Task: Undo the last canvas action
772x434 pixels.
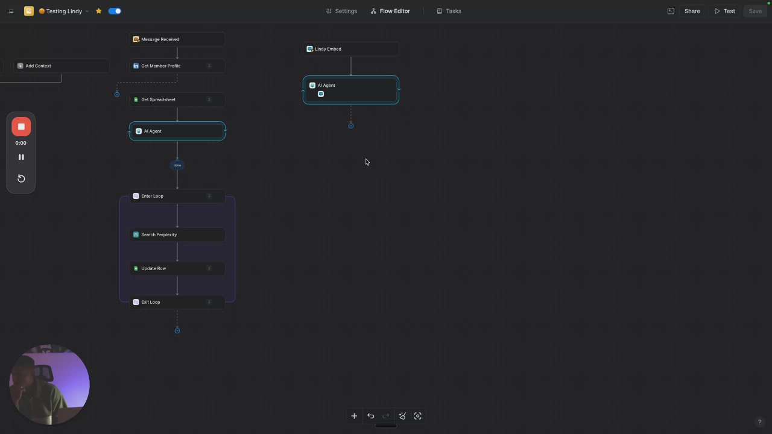Action: (370, 416)
